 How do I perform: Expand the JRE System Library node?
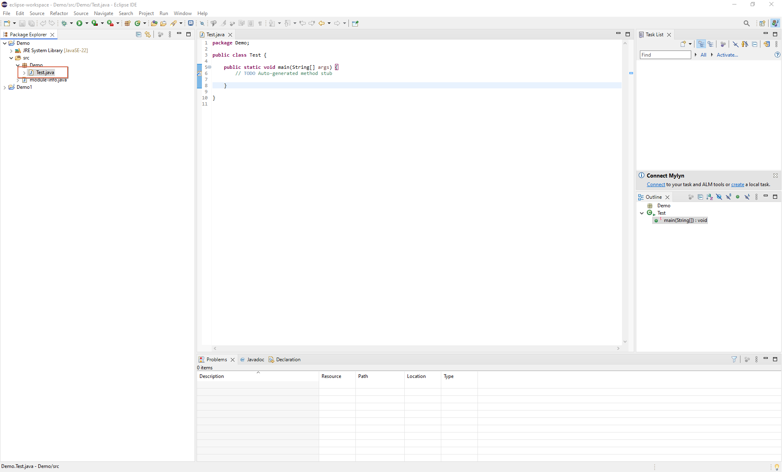click(11, 50)
